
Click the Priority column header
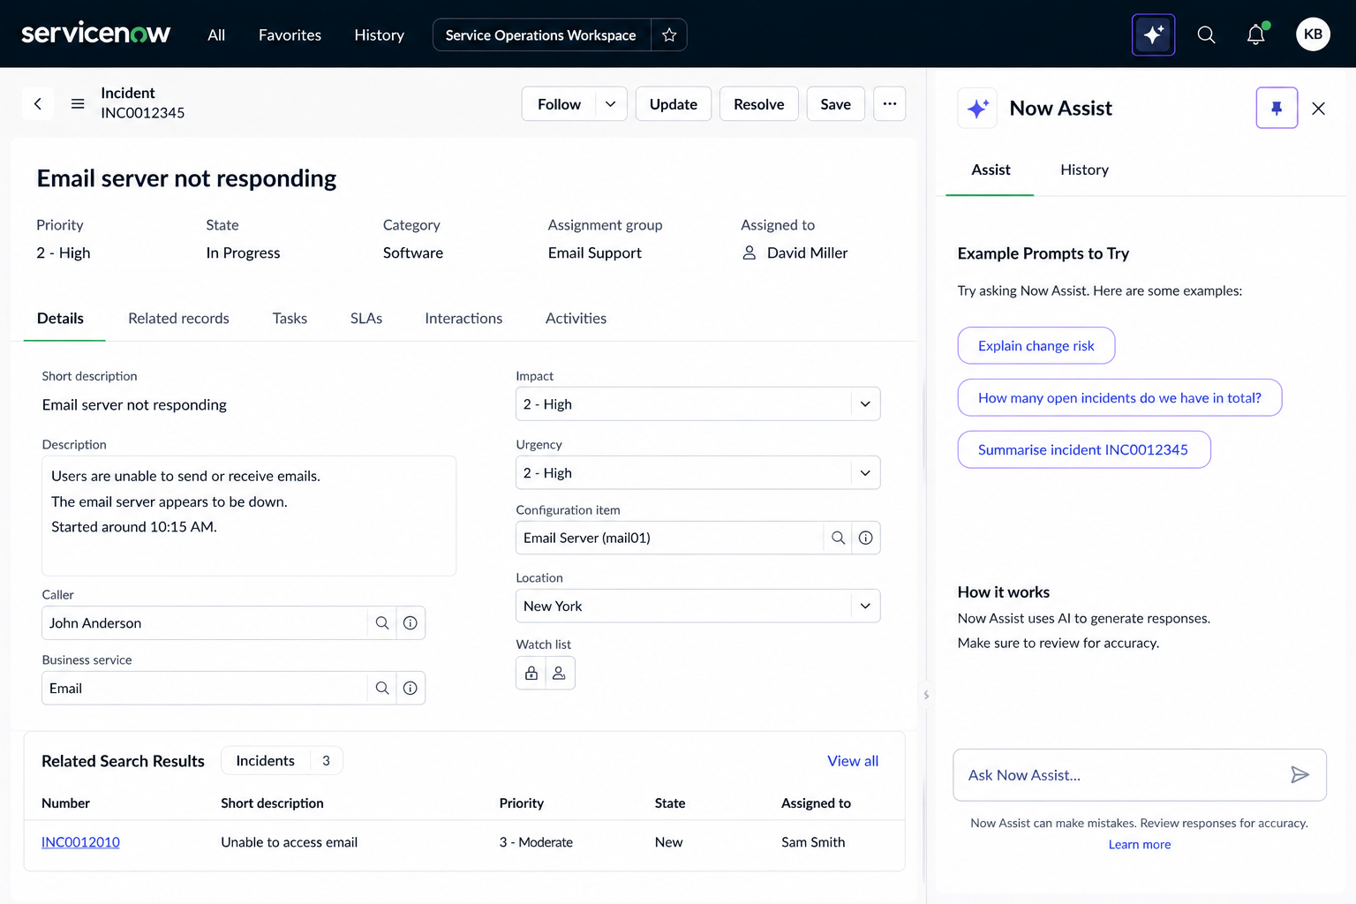coord(521,803)
